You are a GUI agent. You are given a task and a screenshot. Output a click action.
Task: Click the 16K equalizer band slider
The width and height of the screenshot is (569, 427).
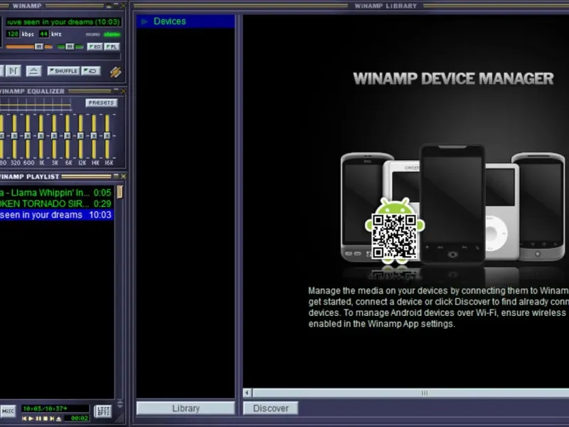tap(107, 136)
